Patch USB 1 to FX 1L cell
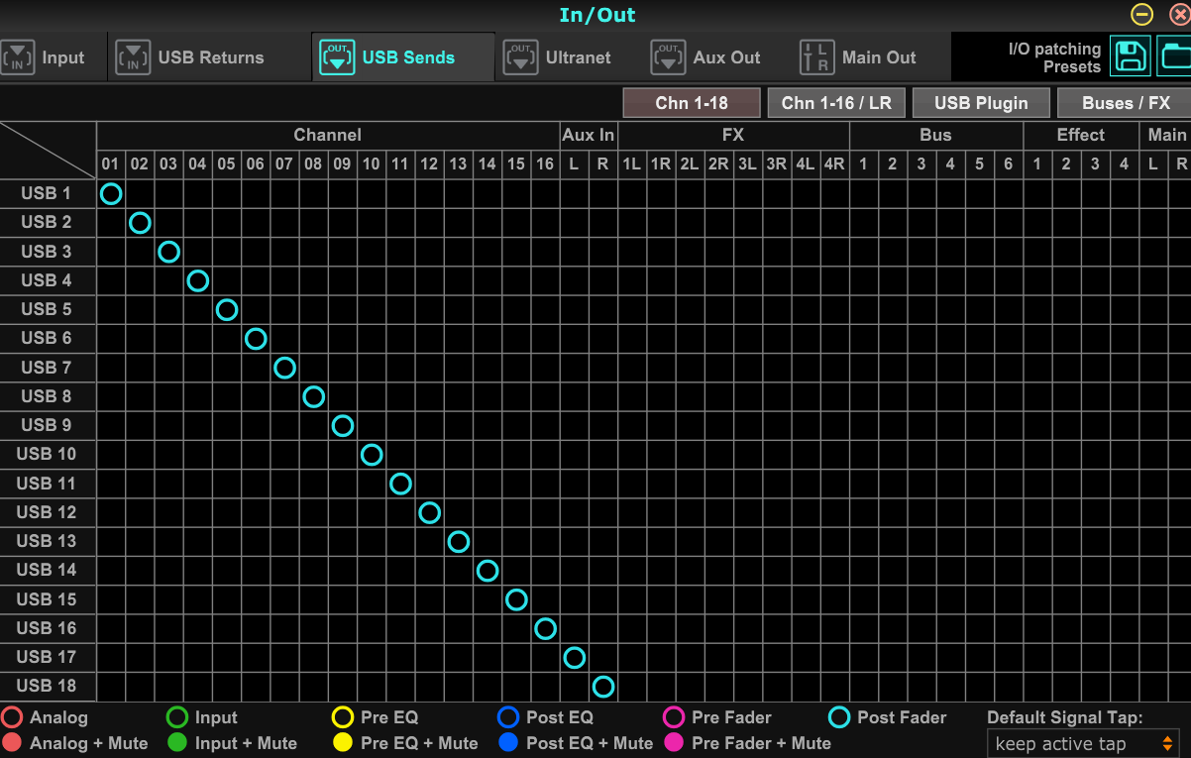Viewport: 1191px width, 758px height. coord(631,193)
